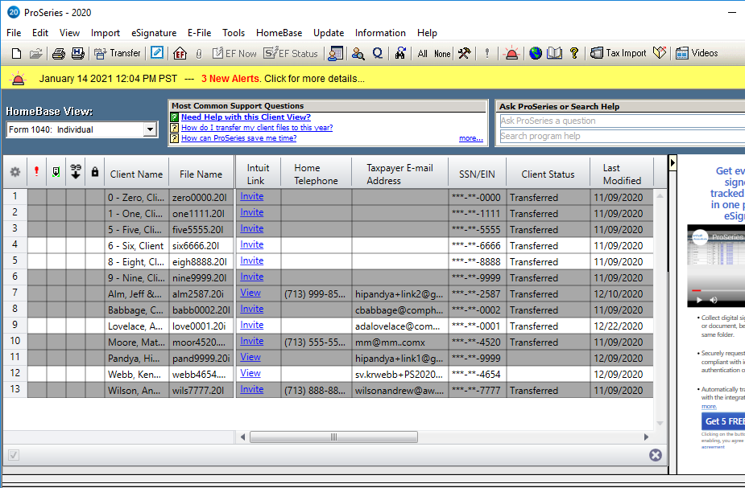Click the calendar client icon in toolbar
Image resolution: width=745 pixels, height=488 pixels.
pos(335,53)
